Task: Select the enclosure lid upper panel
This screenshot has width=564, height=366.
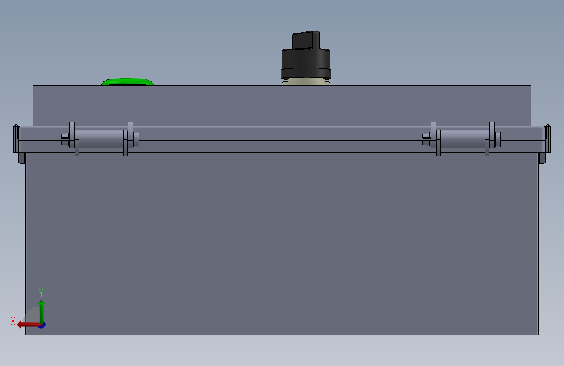Action: (x=282, y=106)
